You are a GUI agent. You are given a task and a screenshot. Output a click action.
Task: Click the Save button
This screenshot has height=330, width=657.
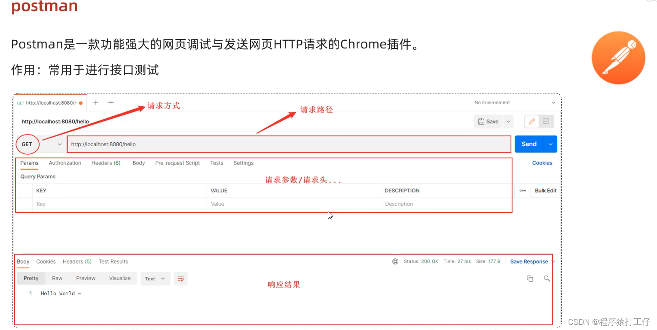[x=488, y=121]
